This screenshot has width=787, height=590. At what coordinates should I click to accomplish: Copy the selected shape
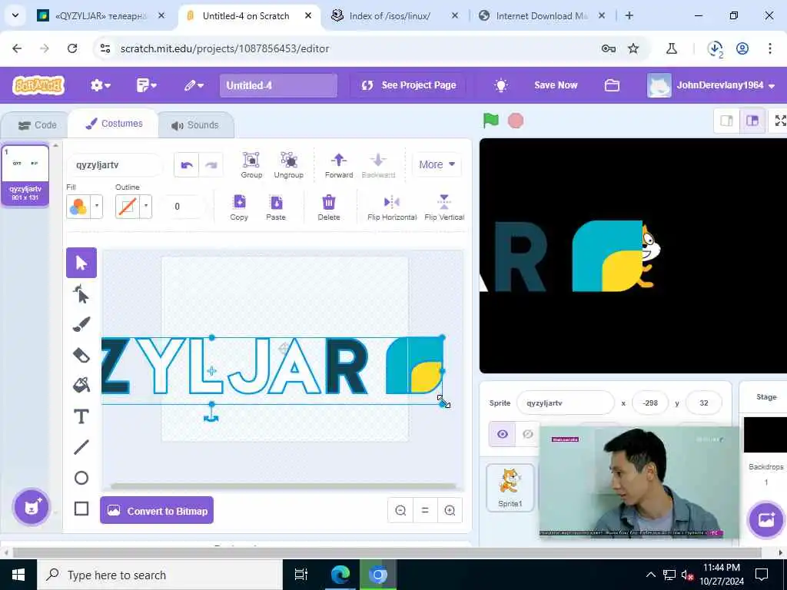[x=240, y=207]
